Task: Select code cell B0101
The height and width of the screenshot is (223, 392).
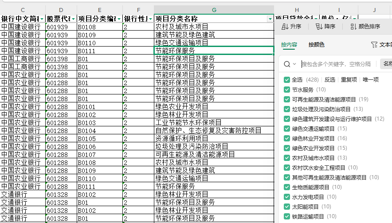Action: pyautogui.click(x=100, y=106)
